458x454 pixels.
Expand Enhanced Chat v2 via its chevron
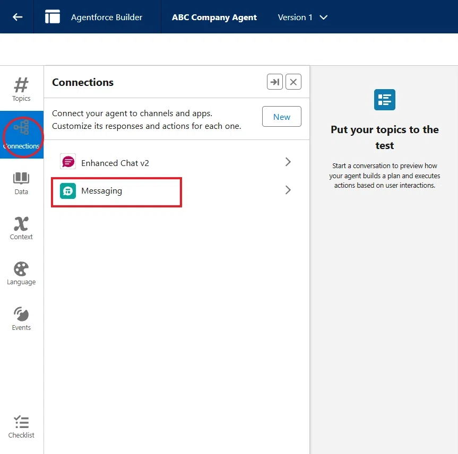(288, 162)
